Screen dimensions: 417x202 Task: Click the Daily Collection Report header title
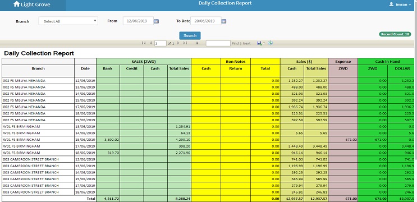225,3
